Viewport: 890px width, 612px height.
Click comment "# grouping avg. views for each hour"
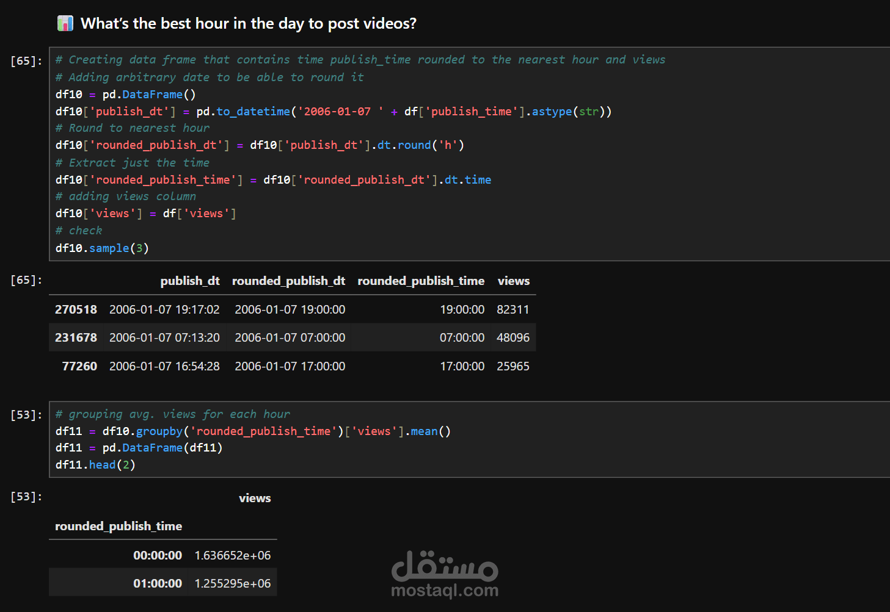point(173,414)
